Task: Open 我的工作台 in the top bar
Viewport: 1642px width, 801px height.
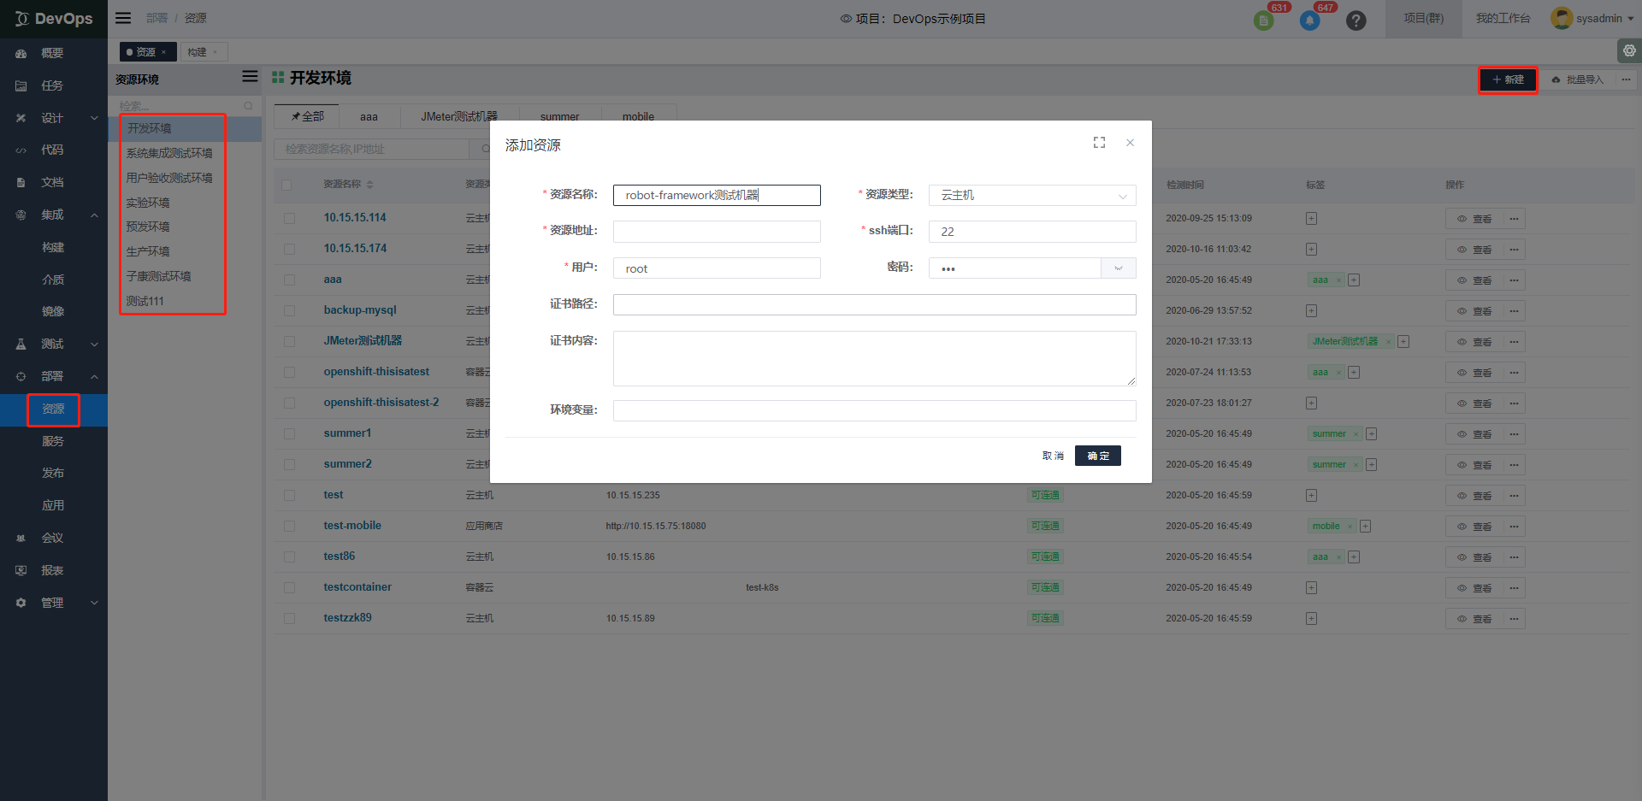Action: click(1503, 19)
